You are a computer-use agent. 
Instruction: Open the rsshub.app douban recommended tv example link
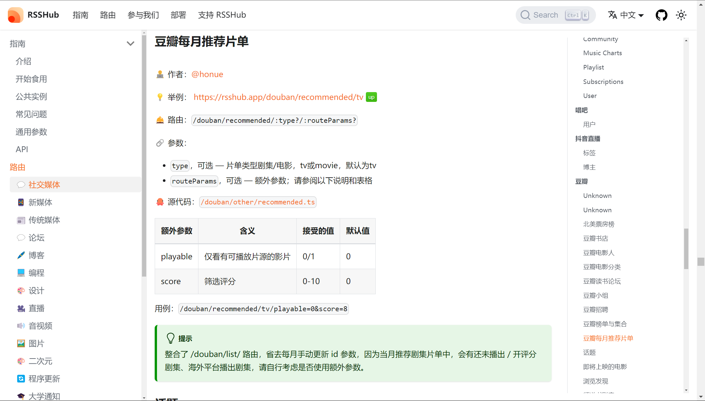point(278,97)
